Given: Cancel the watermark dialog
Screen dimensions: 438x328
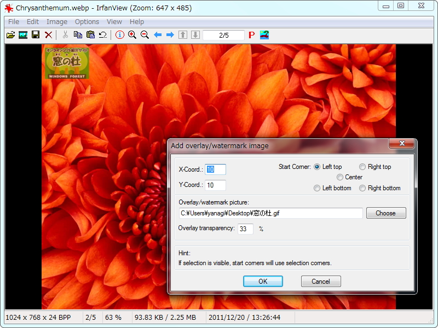Looking at the screenshot, I should click(321, 281).
